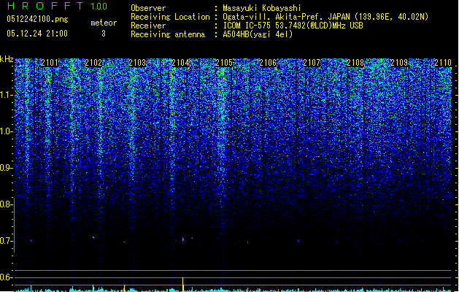Click receiver text ICOM IC-575 53.7492 MHz USB
The image size is (459, 292).
(293, 26)
